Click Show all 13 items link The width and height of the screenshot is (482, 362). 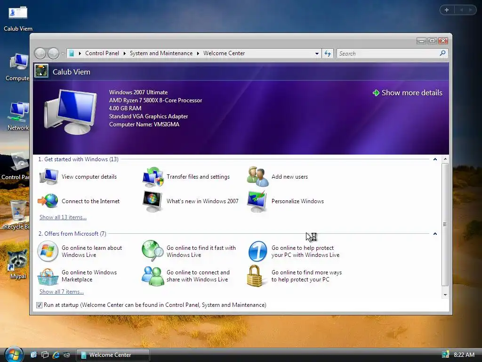63,217
